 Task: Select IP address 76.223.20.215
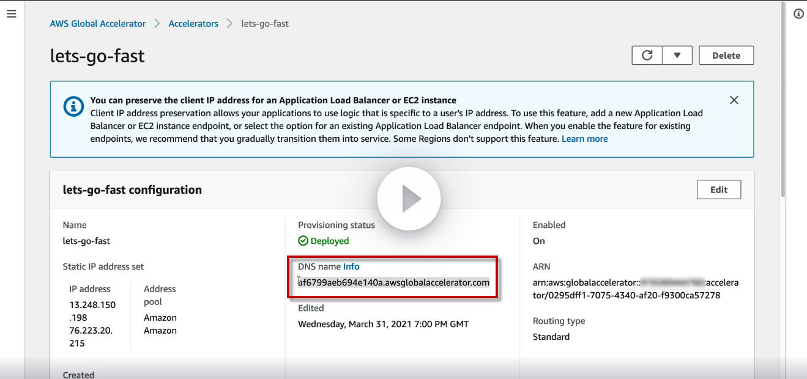pos(91,337)
